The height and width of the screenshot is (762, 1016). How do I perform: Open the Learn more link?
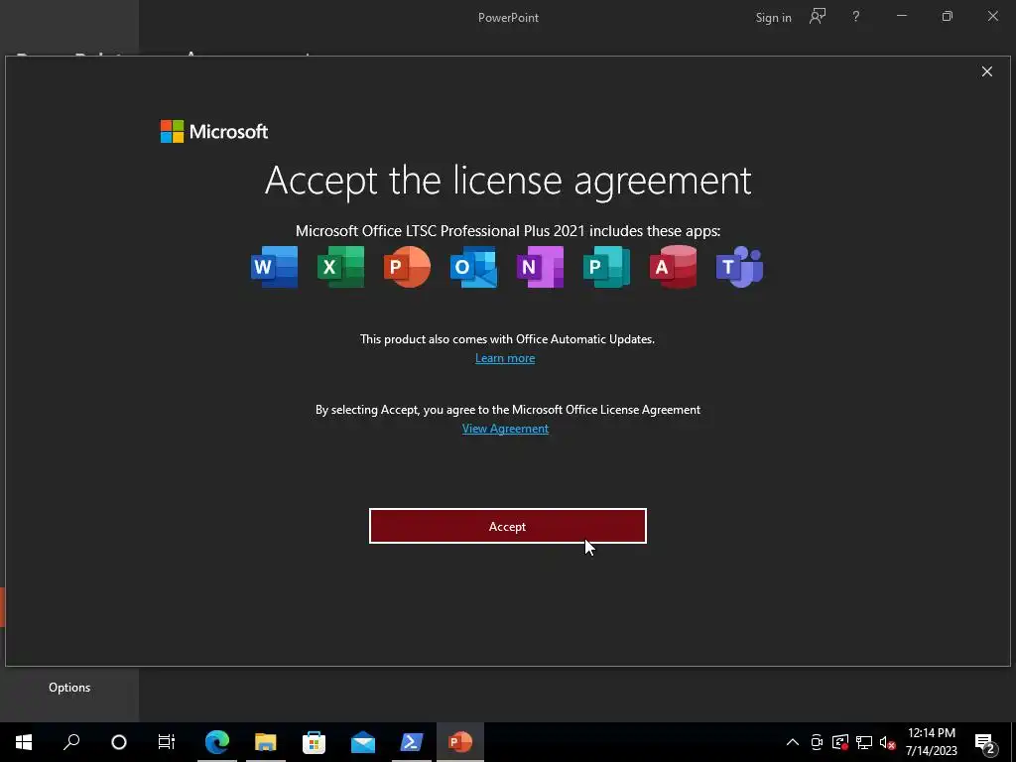505,358
